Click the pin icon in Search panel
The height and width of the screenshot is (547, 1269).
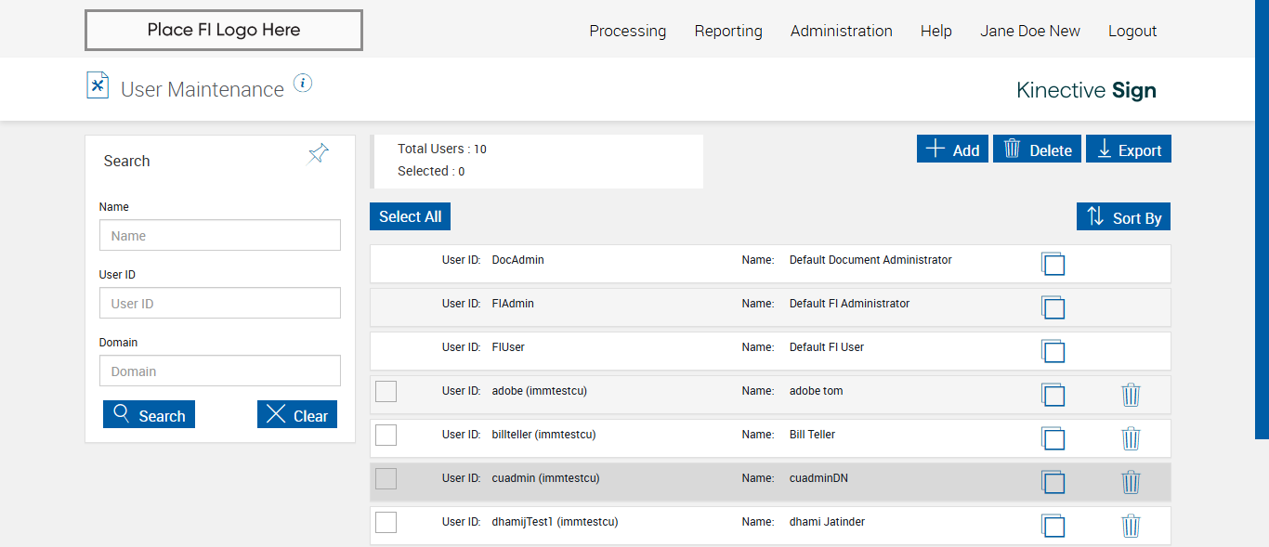click(319, 154)
